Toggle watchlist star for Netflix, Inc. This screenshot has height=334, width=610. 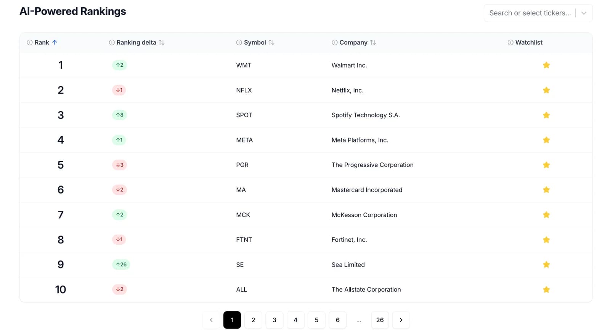[546, 90]
